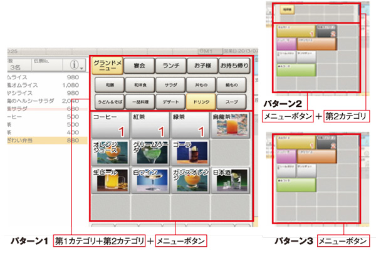Select the order row priced 400
Viewport: 376px width, 268px height.
[x=47, y=132]
